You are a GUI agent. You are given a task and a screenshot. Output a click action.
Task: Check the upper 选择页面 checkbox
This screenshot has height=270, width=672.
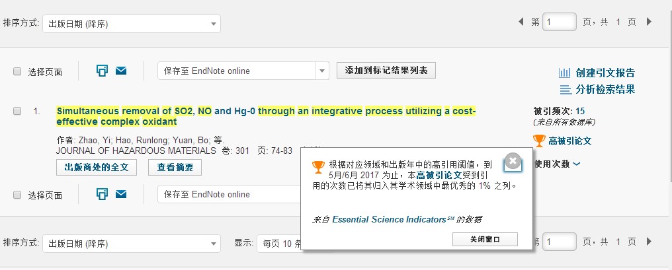point(17,71)
